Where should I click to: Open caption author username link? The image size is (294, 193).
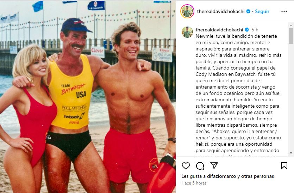pyautogui.click(x=219, y=30)
